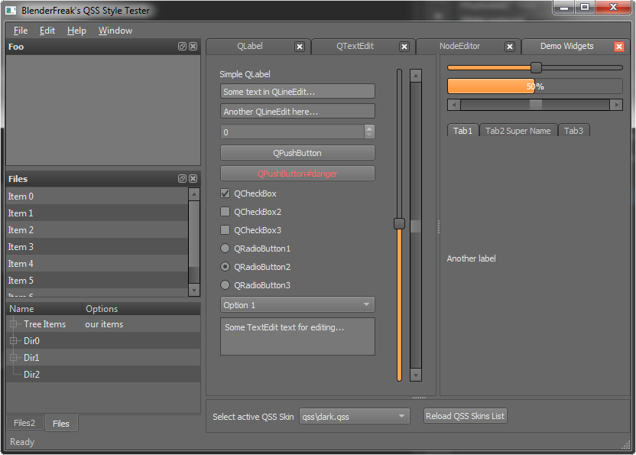Switch to the Tab2 Super Name tab
Viewport: 636px width, 455px height.
click(518, 131)
